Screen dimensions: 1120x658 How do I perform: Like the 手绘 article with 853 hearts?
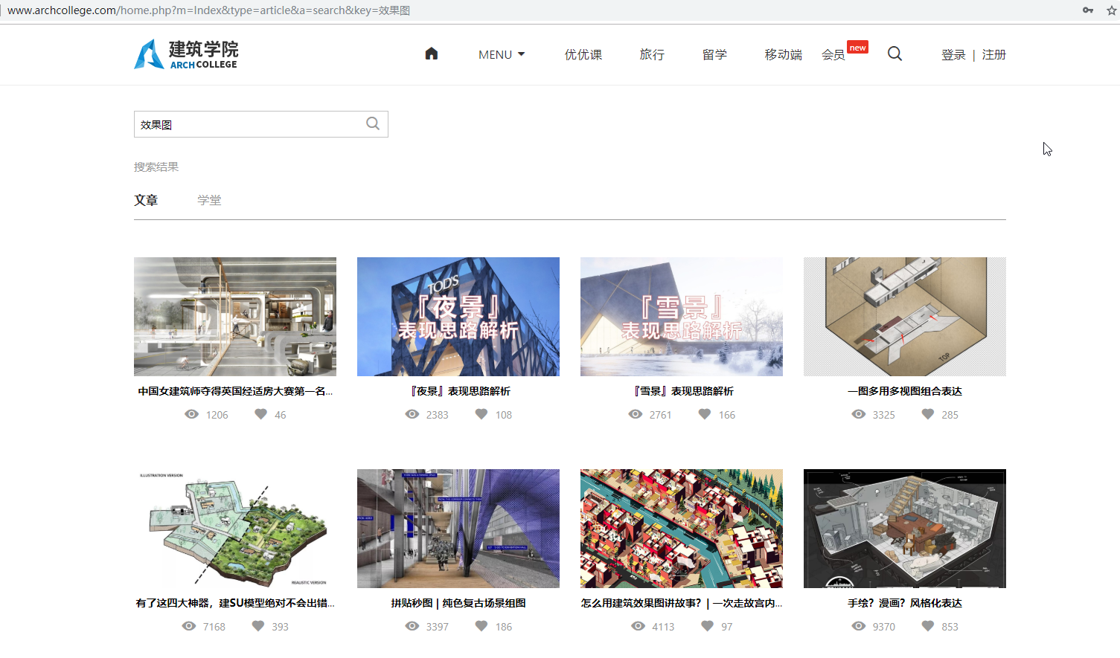pos(928,626)
